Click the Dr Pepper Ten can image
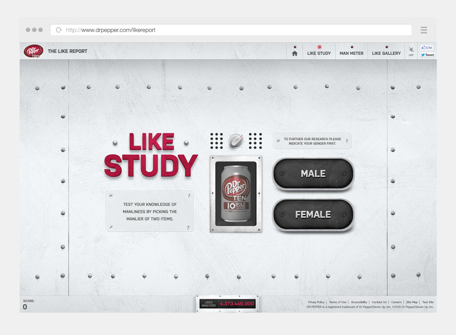The height and width of the screenshot is (335, 456). pos(236,194)
